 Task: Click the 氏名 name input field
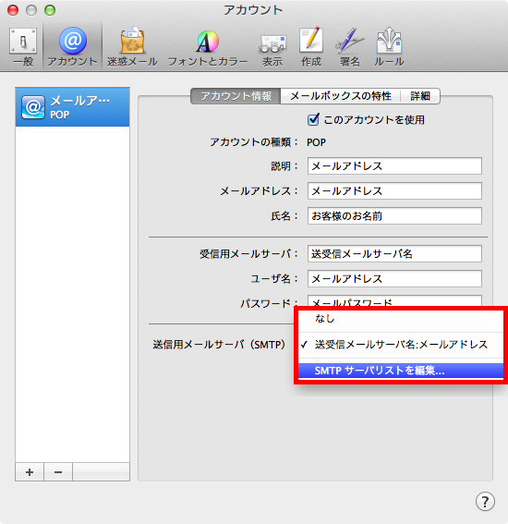[x=394, y=216]
